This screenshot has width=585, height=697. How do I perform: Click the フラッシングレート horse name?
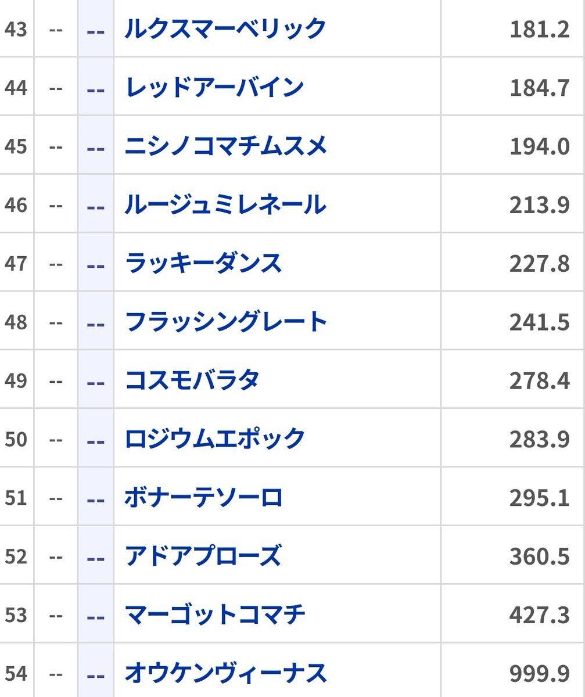coord(226,322)
